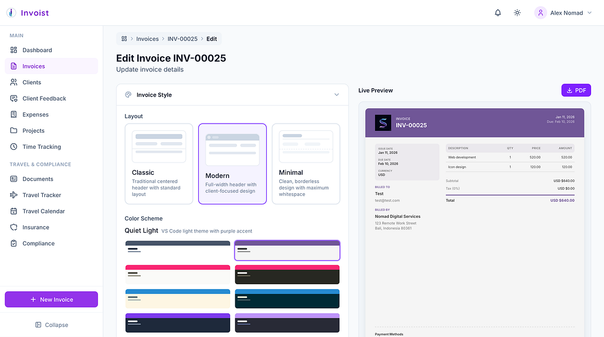Click the Travel Calendar icon
Image resolution: width=604 pixels, height=337 pixels.
pos(14,211)
